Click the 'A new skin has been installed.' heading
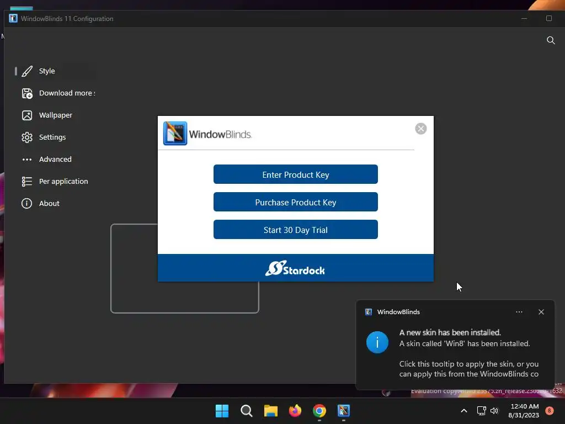This screenshot has width=565, height=424. [450, 332]
